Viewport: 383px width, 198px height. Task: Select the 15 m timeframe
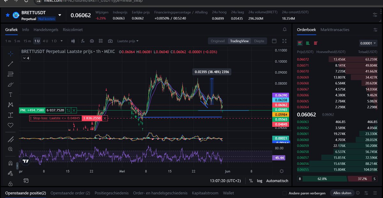point(27,41)
